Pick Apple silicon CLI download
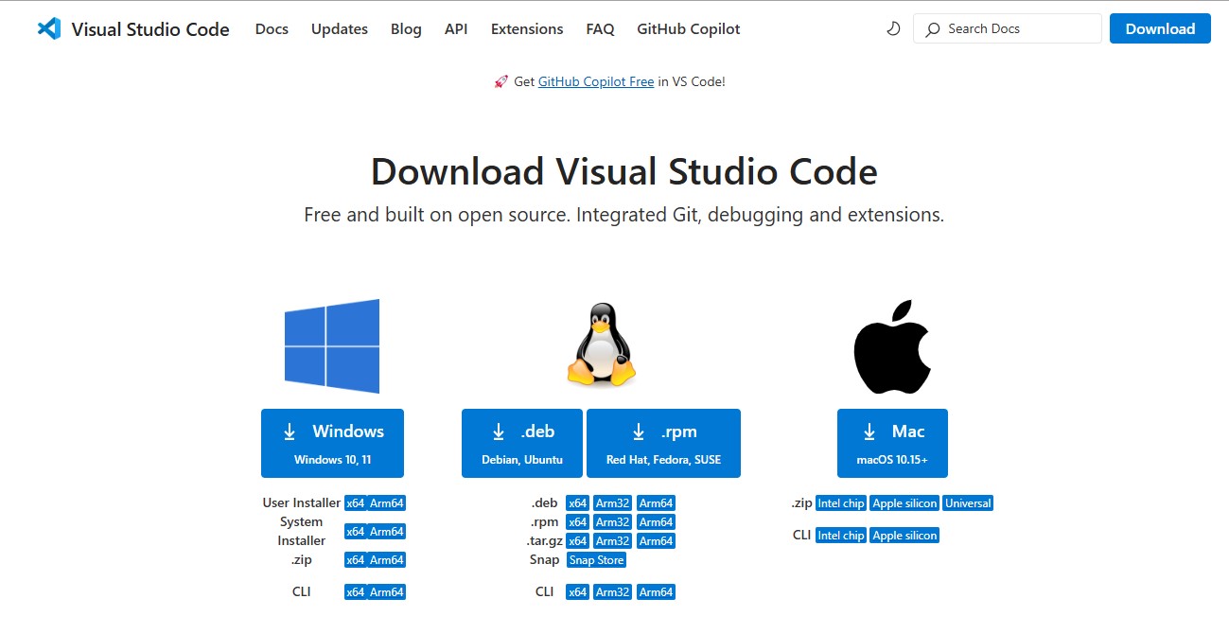The image size is (1229, 634). click(904, 536)
